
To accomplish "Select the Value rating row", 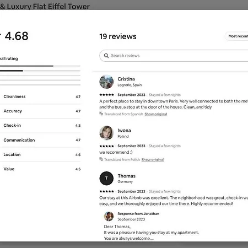I will (40, 169).
